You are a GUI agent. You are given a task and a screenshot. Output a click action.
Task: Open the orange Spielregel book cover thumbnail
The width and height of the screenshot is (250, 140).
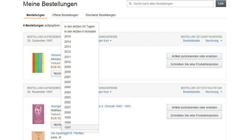38,135
